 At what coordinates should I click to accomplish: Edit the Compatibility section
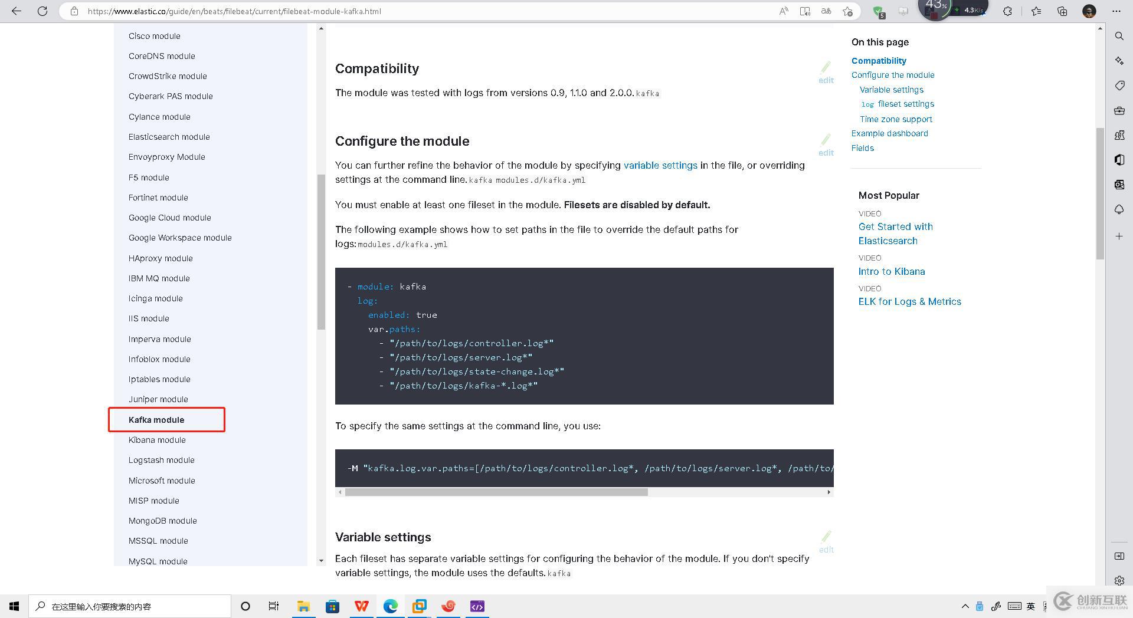[x=826, y=73]
